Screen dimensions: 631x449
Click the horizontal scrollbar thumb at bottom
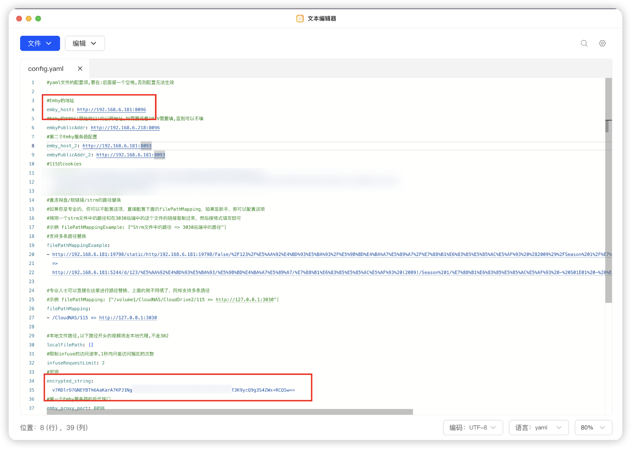(x=230, y=412)
